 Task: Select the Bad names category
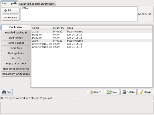pos(16,38)
